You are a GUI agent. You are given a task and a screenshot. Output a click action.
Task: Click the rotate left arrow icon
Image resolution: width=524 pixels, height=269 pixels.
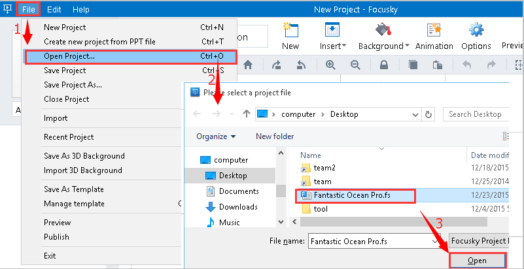click(x=301, y=65)
